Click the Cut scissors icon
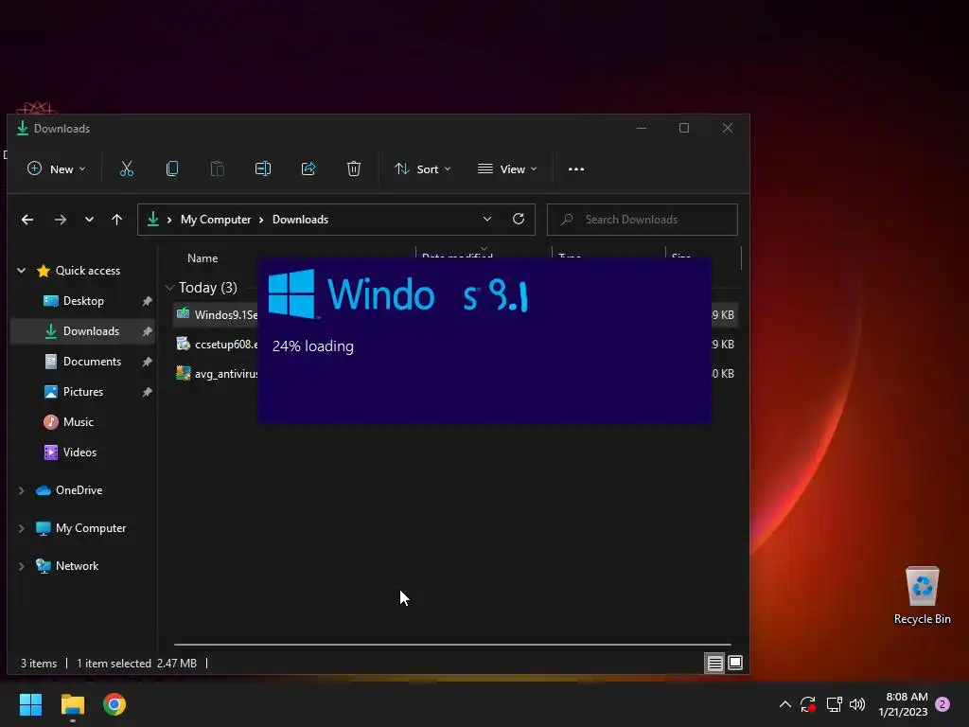Screen dimensions: 969x727 (127, 168)
